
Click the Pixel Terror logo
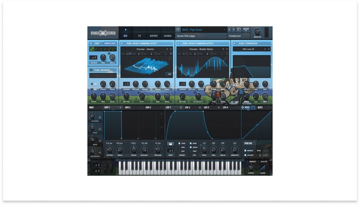pyautogui.click(x=103, y=33)
